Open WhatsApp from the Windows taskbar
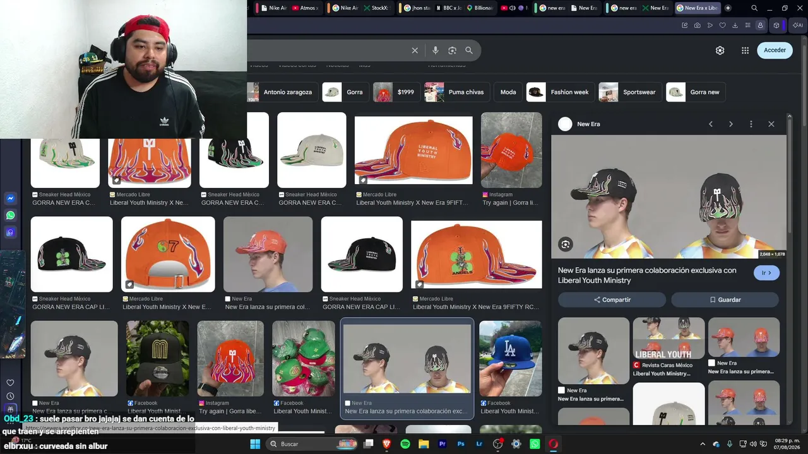 (x=535, y=444)
